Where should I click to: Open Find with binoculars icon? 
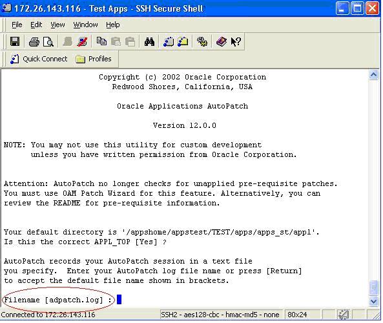149,42
